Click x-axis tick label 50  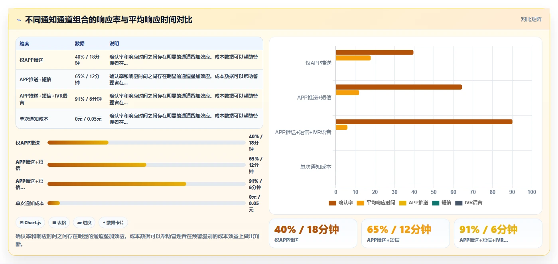point(434,192)
